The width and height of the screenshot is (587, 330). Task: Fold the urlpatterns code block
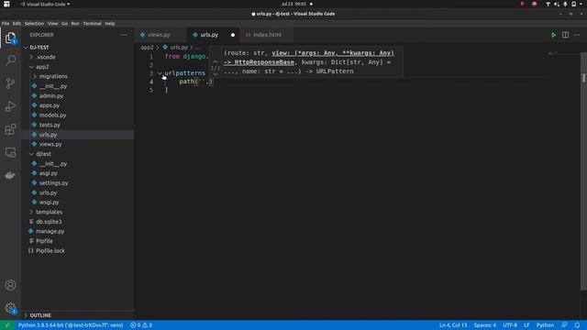tap(160, 73)
